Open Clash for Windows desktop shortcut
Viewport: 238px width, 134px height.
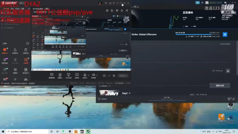[231, 119]
